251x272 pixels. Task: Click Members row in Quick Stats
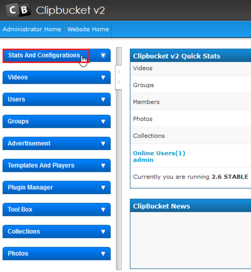pos(190,102)
